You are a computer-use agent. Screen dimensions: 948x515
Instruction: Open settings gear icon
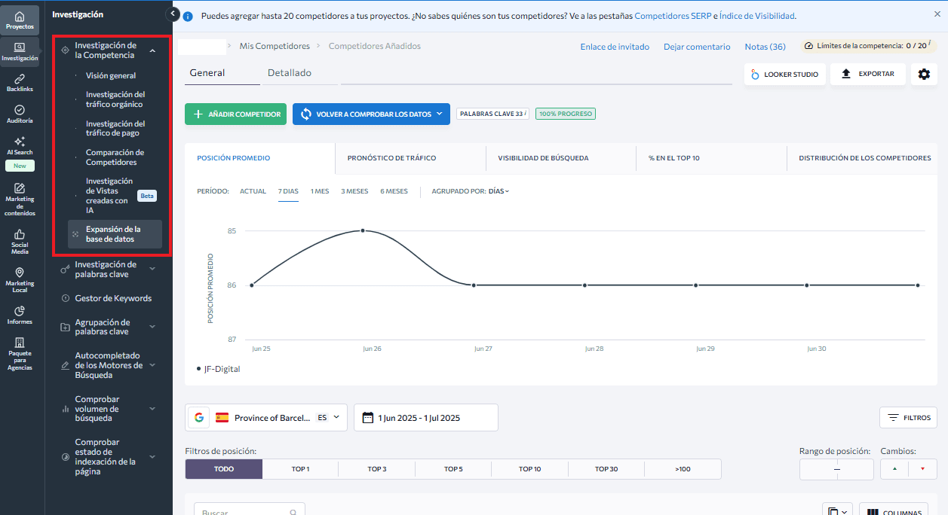point(924,74)
